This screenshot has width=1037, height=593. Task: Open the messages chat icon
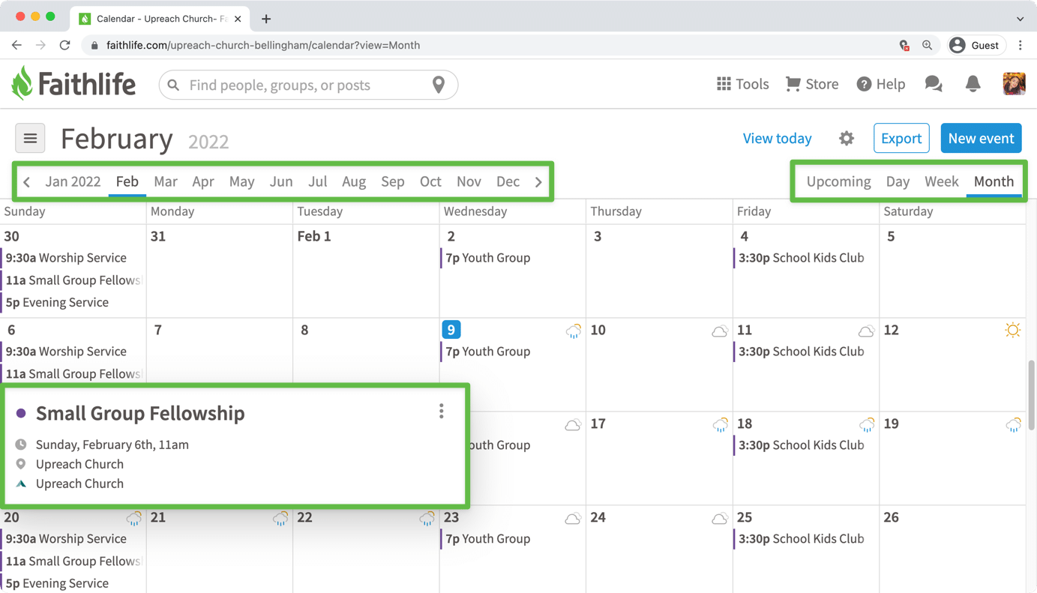click(934, 84)
